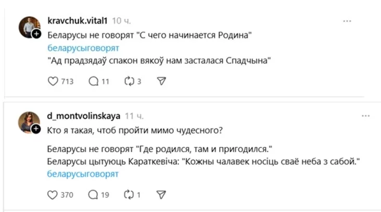Open беларусыговорят tag in second post
Viewport: 381px width, 212px height.
point(83,174)
